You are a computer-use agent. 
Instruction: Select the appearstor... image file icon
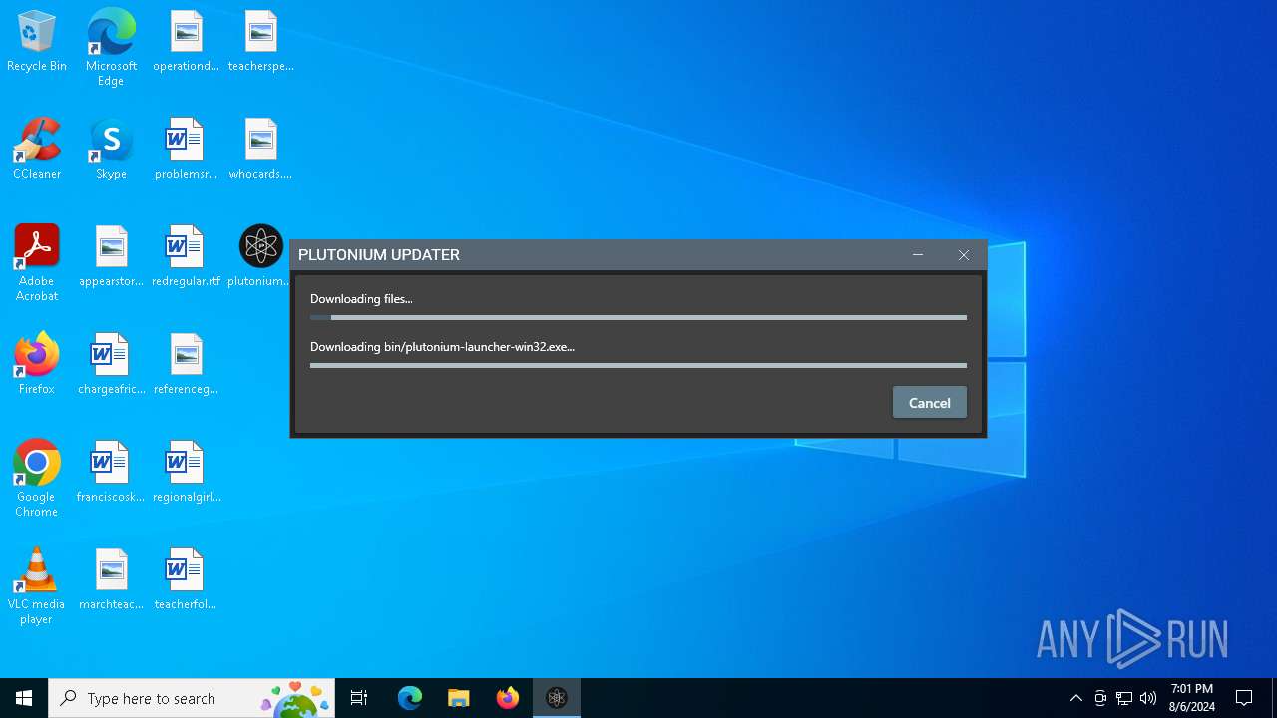tap(111, 257)
